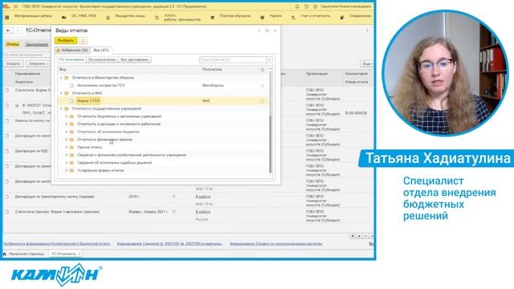
Task: Select the По получателям grouping option
Action: (102, 59)
